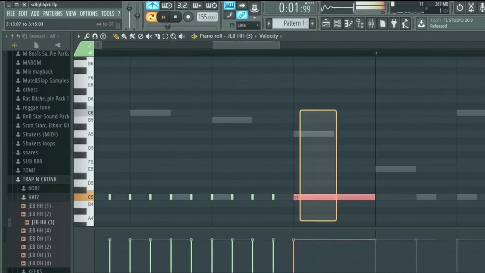
Task: Open the Piano roll view button
Action: pyautogui.click(x=349, y=24)
